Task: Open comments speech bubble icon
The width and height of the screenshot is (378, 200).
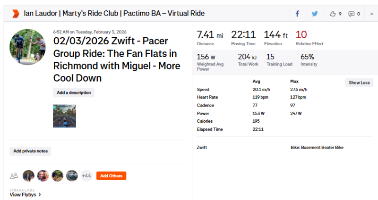Action: point(352,14)
